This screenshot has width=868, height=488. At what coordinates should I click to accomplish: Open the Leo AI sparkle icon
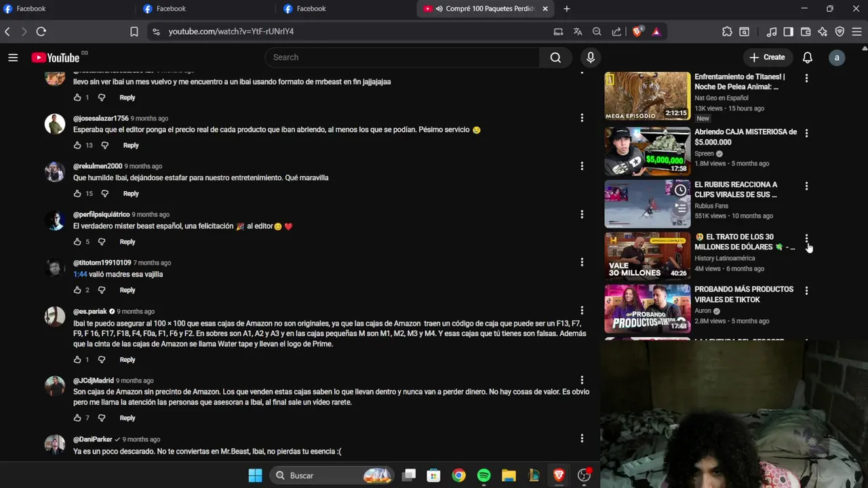coord(823,31)
